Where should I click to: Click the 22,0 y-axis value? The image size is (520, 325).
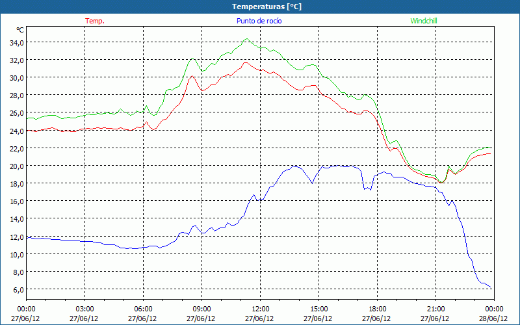pos(17,149)
